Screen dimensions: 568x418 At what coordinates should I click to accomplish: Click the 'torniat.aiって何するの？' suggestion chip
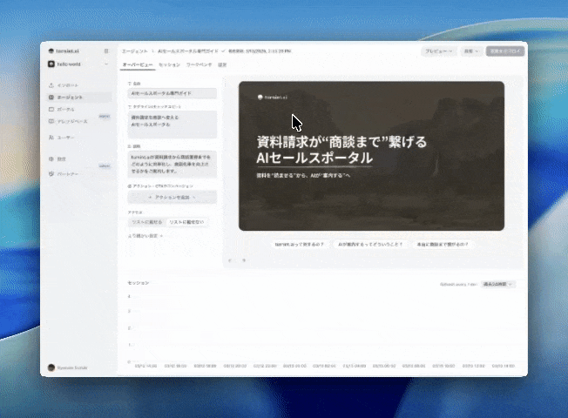pyautogui.click(x=299, y=245)
